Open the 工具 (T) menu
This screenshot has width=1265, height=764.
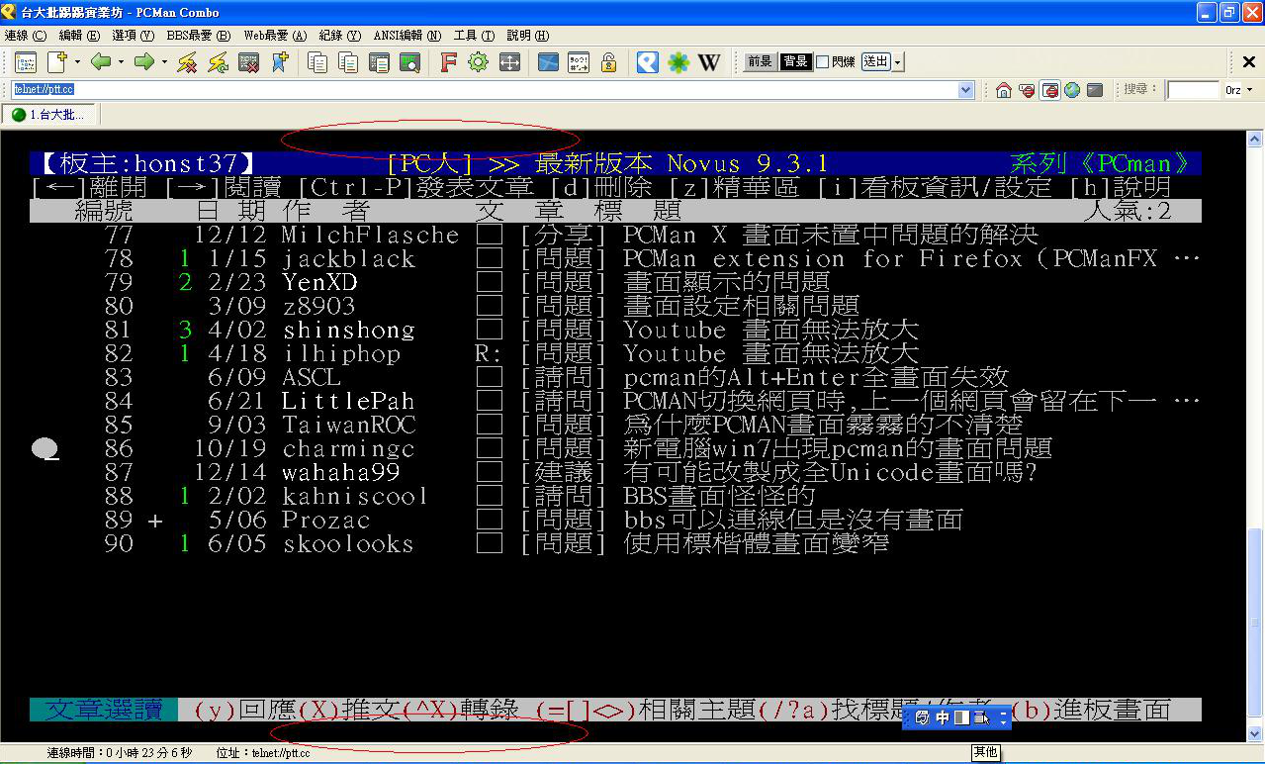(x=474, y=35)
